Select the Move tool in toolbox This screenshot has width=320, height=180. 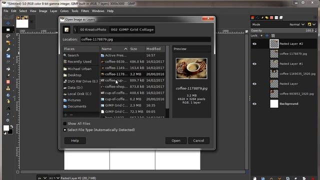pos(8,23)
